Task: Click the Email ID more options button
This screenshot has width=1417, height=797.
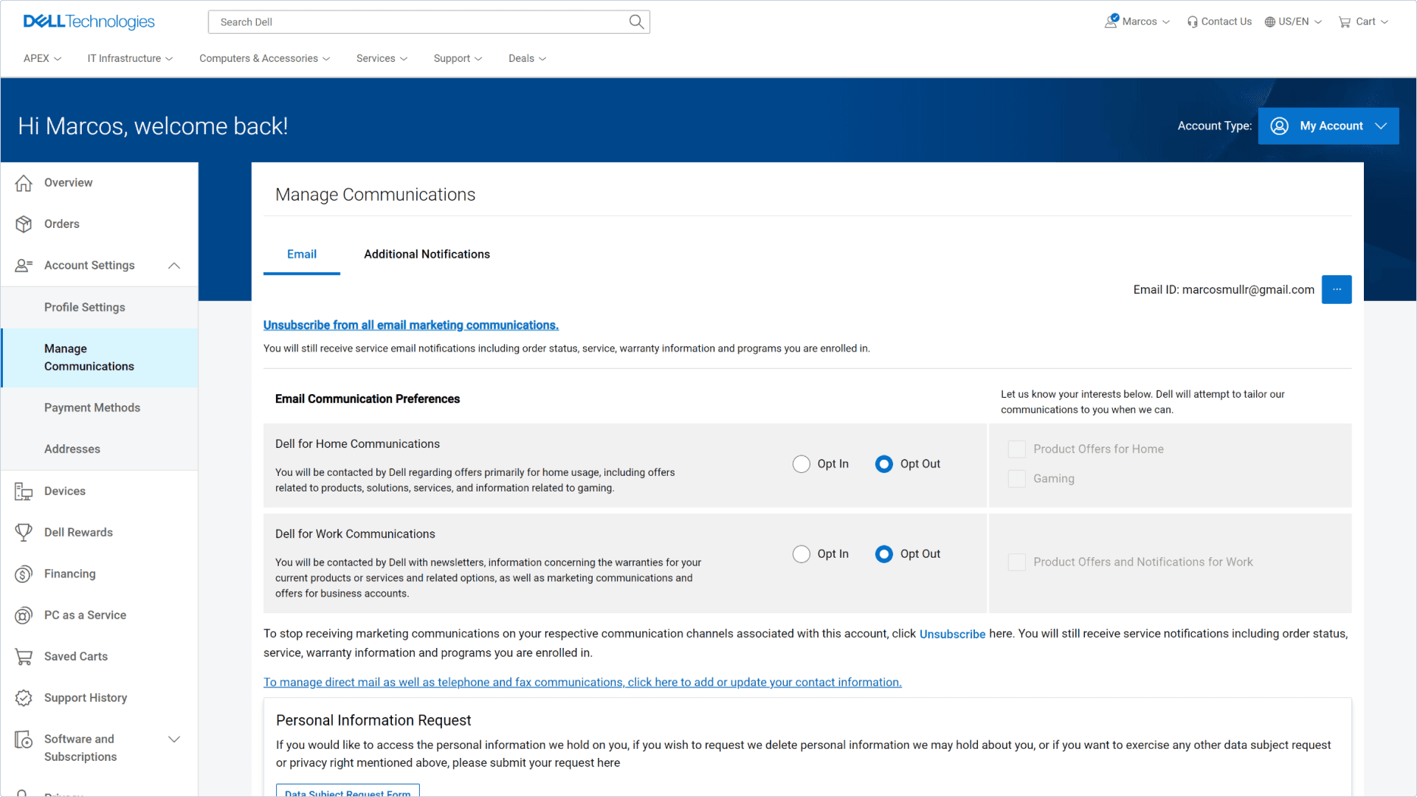Action: coord(1337,290)
